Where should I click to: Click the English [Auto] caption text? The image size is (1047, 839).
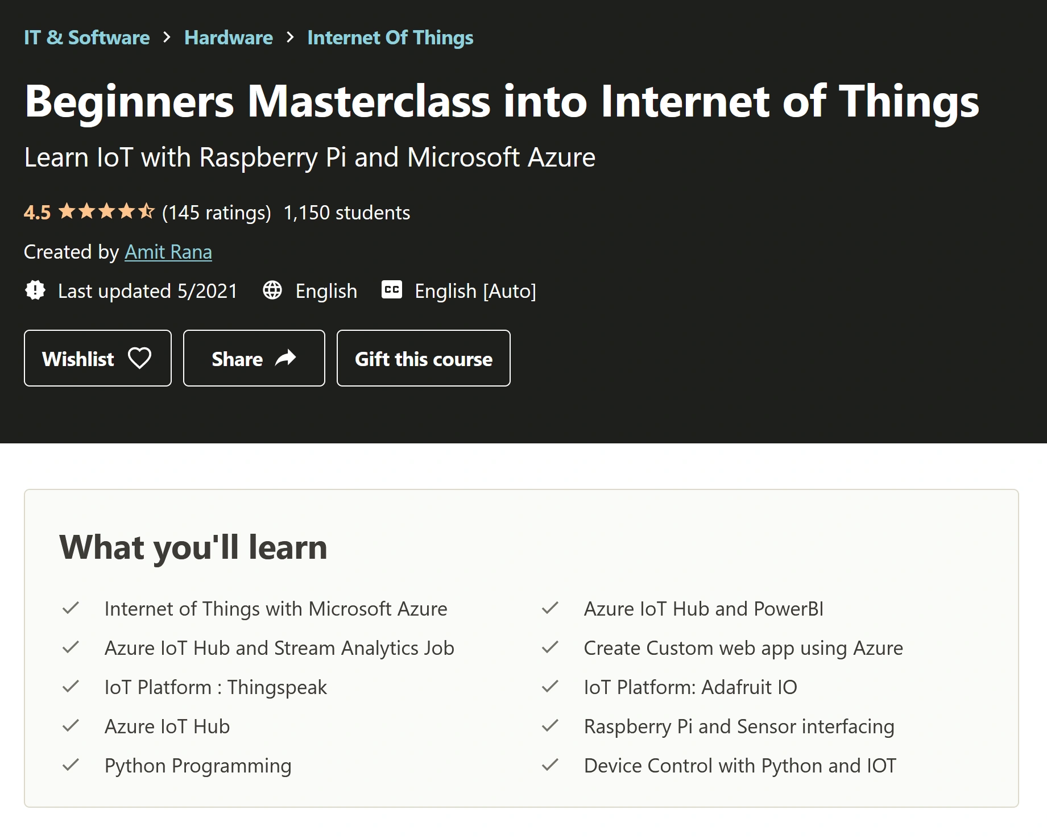click(x=475, y=291)
